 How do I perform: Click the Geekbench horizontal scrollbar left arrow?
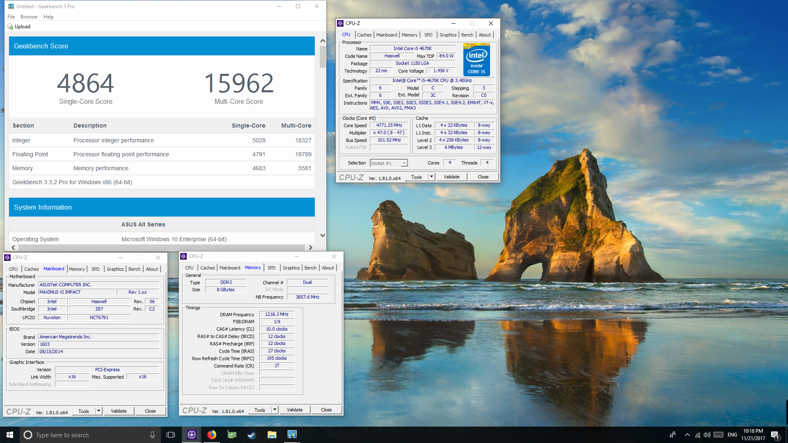[x=14, y=247]
